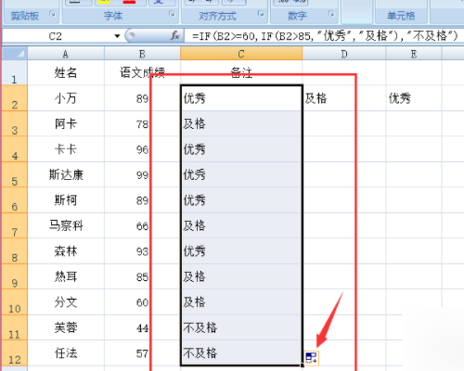
Task: Click score 93 in 森林's row
Action: (x=142, y=251)
